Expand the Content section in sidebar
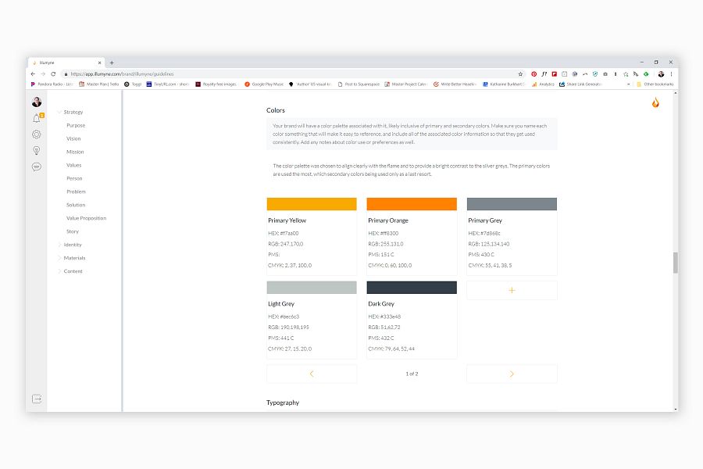The image size is (703, 469). click(59, 271)
